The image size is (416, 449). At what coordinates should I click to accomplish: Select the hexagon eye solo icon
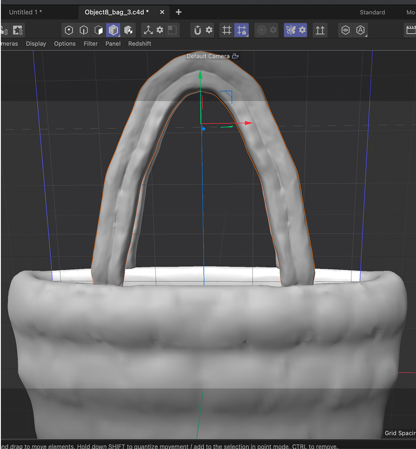[345, 30]
